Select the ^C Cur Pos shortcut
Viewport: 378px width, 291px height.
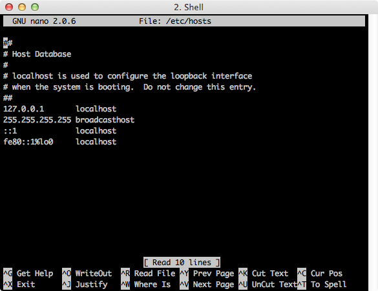click(x=320, y=274)
